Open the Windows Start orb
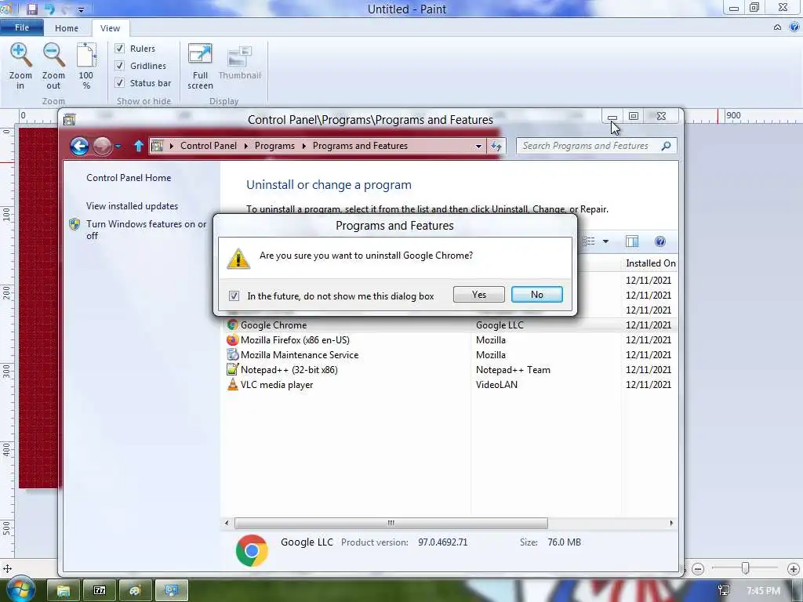The width and height of the screenshot is (803, 602). pos(20,589)
